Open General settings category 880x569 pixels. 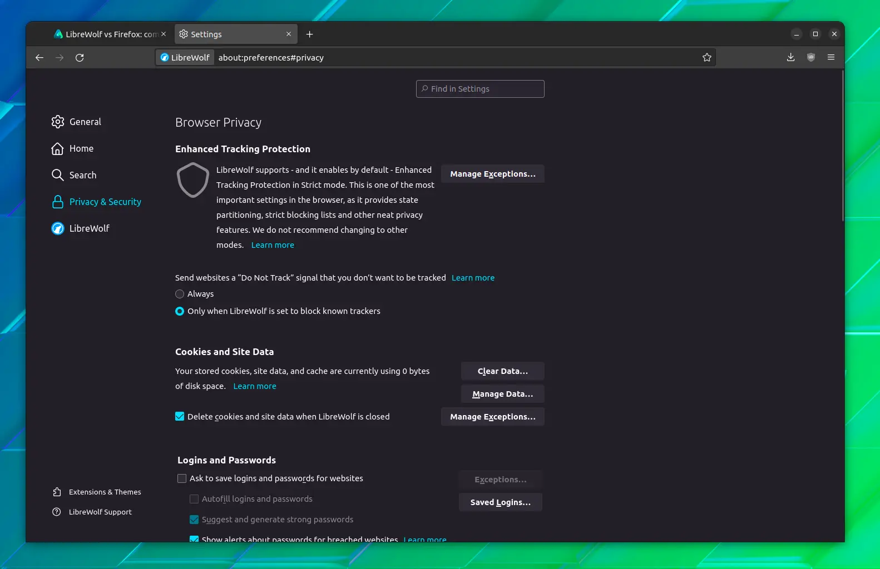tap(76, 122)
